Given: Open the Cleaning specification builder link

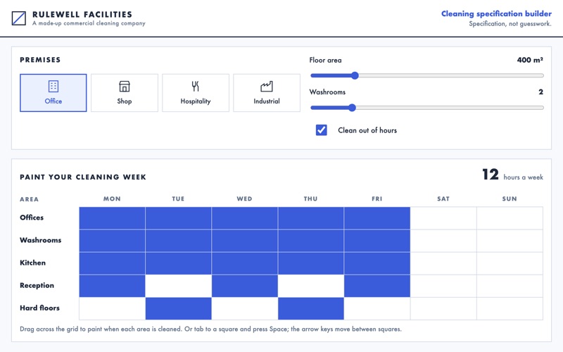Looking at the screenshot, I should click(x=496, y=13).
